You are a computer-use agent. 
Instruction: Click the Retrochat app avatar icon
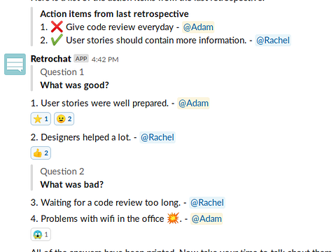(x=15, y=64)
